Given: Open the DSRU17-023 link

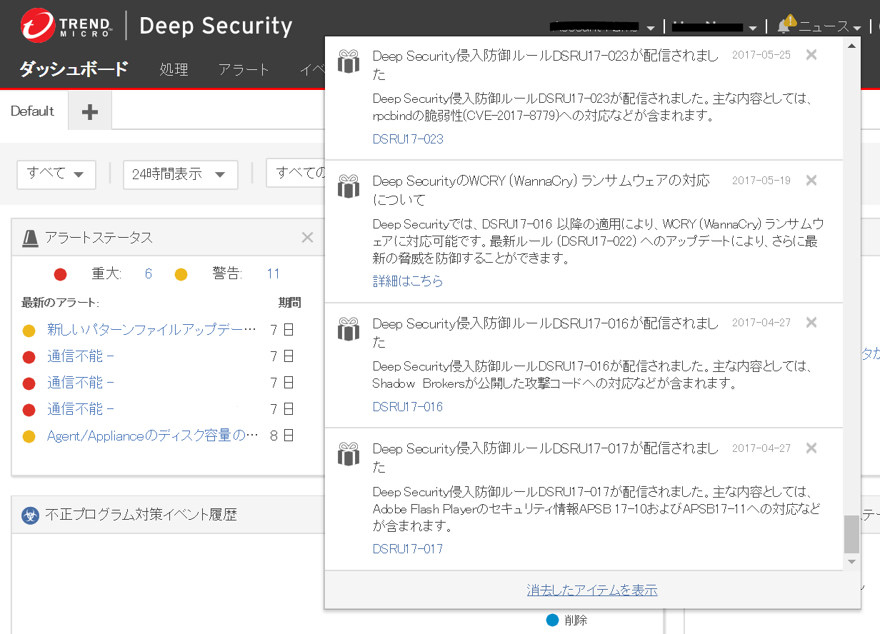Looking at the screenshot, I should 408,139.
